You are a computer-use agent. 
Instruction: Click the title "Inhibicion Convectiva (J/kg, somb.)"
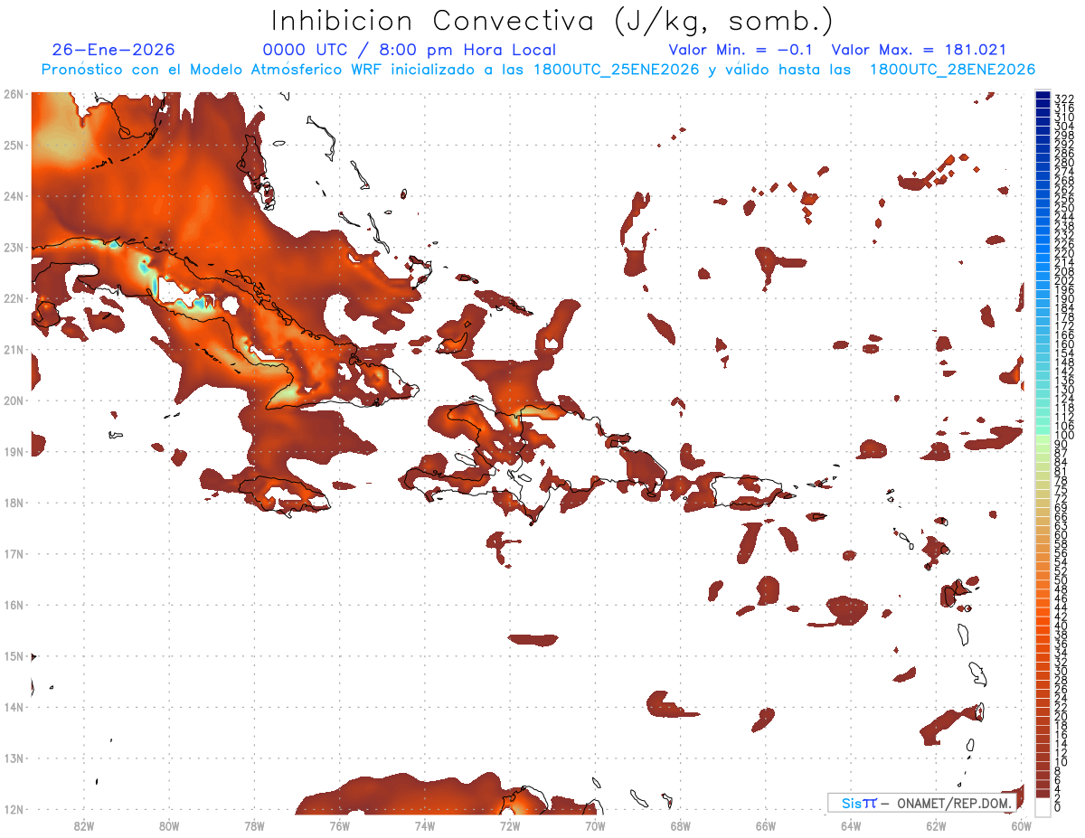(552, 22)
